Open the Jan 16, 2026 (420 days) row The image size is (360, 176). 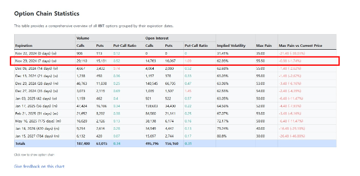[x=175, y=129]
